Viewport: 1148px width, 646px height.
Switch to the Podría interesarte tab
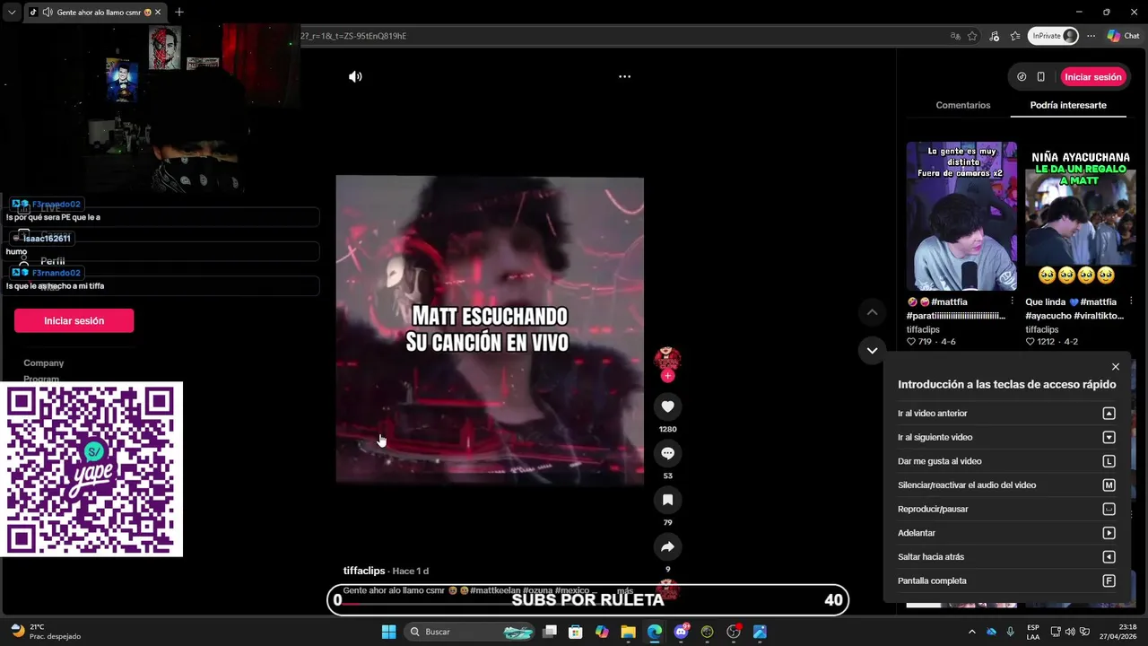pos(1068,105)
